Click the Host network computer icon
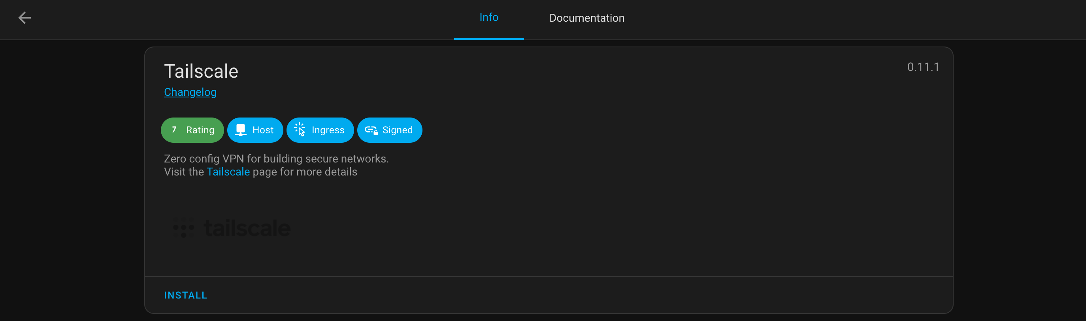 240,130
